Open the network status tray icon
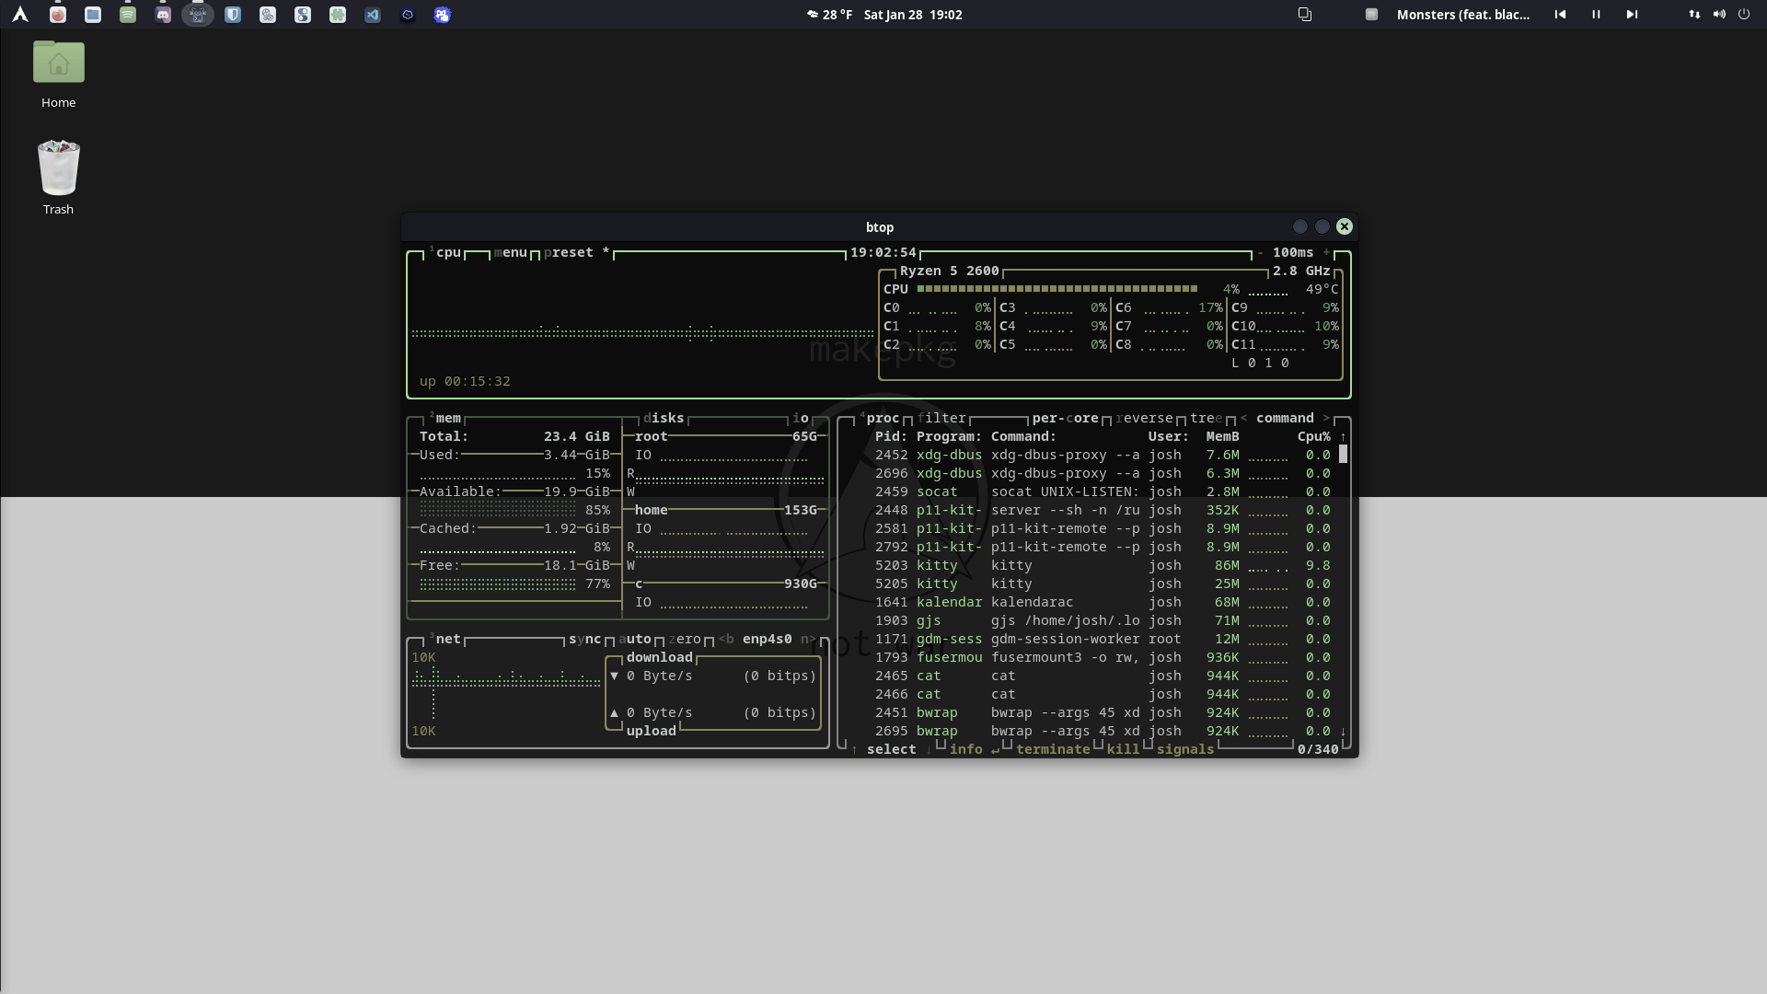Image resolution: width=1767 pixels, height=994 pixels. point(1694,15)
